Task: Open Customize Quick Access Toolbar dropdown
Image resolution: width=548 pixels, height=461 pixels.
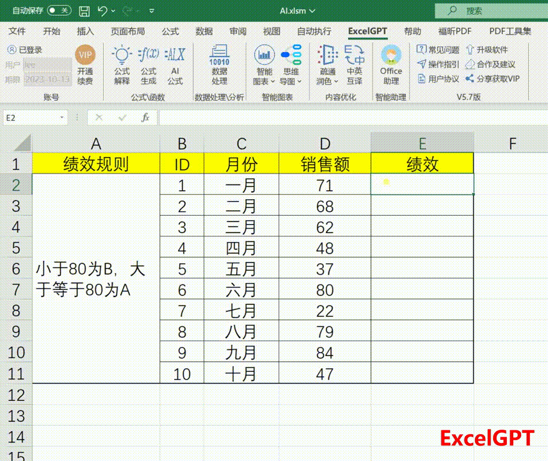Action: point(152,11)
